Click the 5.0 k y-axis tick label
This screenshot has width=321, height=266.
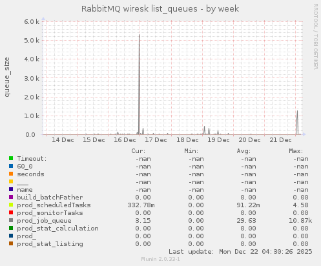tap(32, 41)
